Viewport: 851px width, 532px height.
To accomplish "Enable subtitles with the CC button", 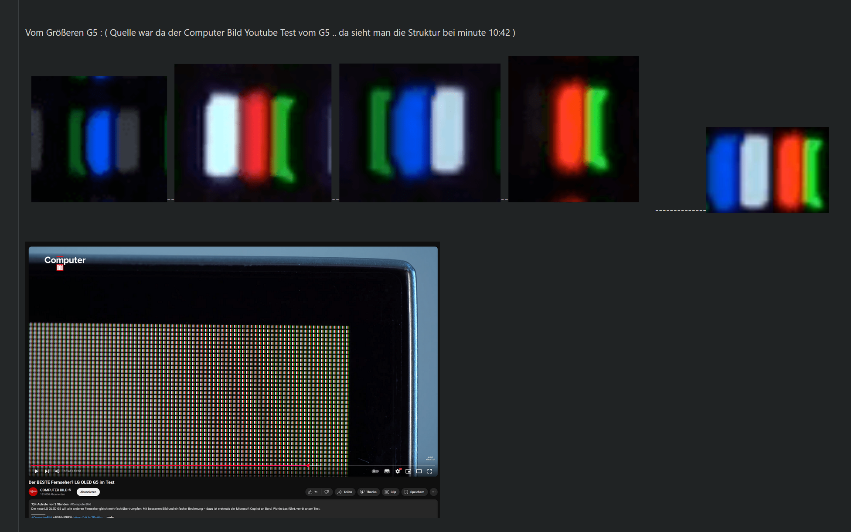I will [387, 471].
